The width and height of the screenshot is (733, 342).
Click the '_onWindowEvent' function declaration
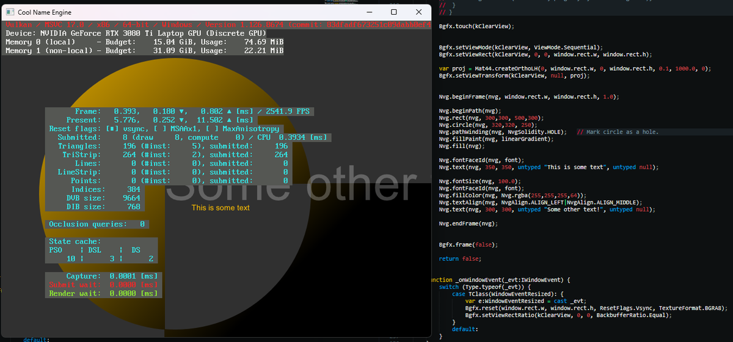pos(501,280)
